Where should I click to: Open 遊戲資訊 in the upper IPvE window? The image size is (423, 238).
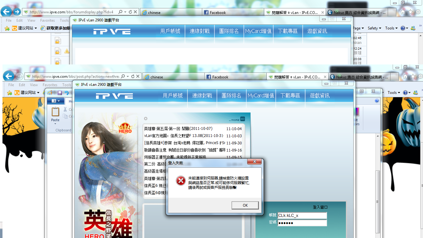(317, 31)
